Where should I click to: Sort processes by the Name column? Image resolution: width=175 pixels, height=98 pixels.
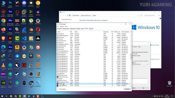(x=63, y=32)
